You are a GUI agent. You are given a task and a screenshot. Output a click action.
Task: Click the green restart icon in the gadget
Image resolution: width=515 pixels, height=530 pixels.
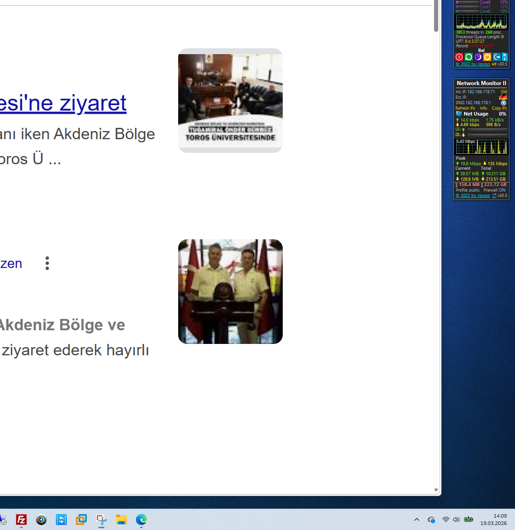(x=468, y=57)
